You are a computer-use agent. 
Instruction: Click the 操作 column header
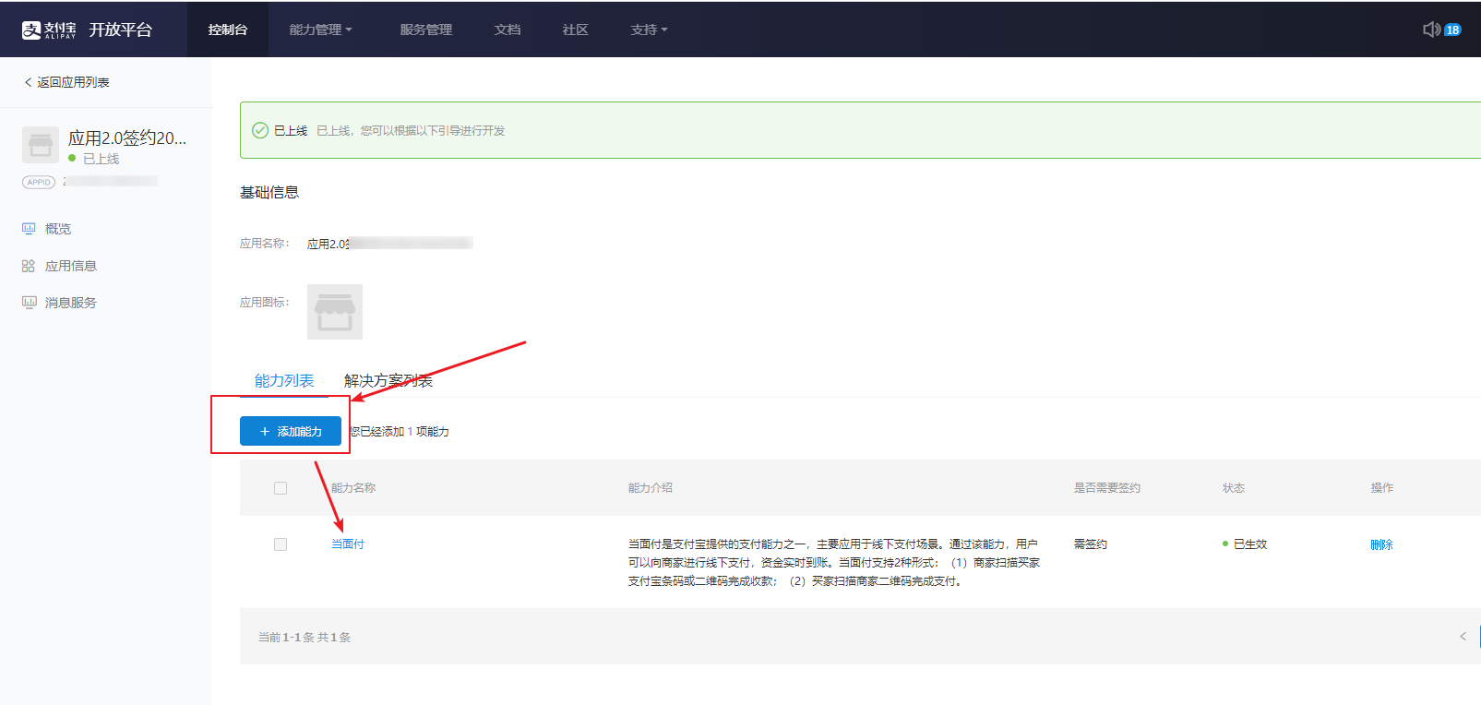[x=1382, y=488]
